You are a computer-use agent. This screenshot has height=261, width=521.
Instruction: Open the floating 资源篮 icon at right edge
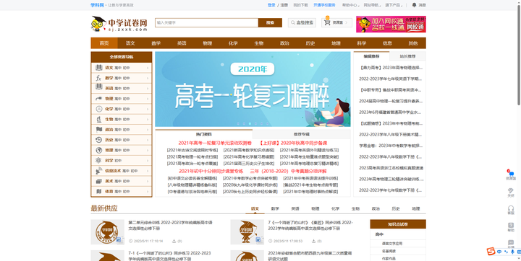(x=511, y=175)
